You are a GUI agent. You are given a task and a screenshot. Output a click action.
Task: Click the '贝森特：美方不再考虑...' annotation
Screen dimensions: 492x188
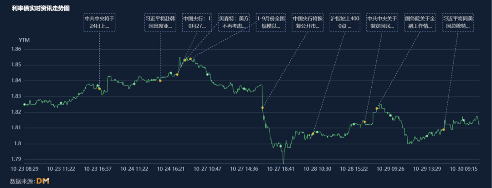tap(234, 22)
